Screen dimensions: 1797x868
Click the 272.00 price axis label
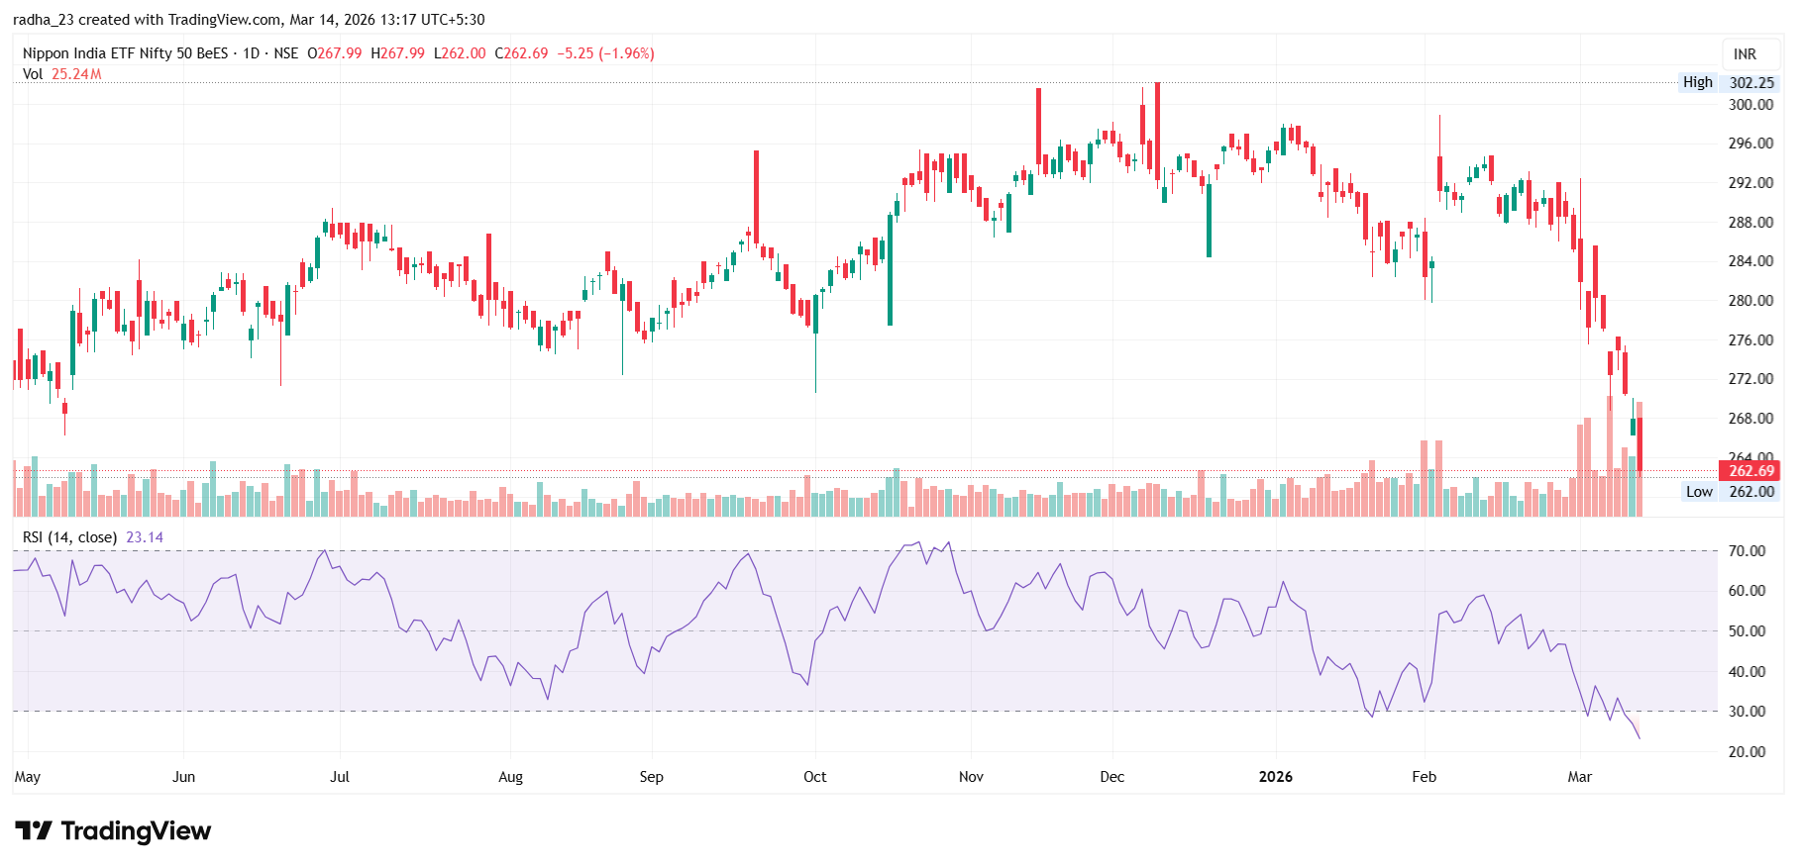pyautogui.click(x=1750, y=379)
